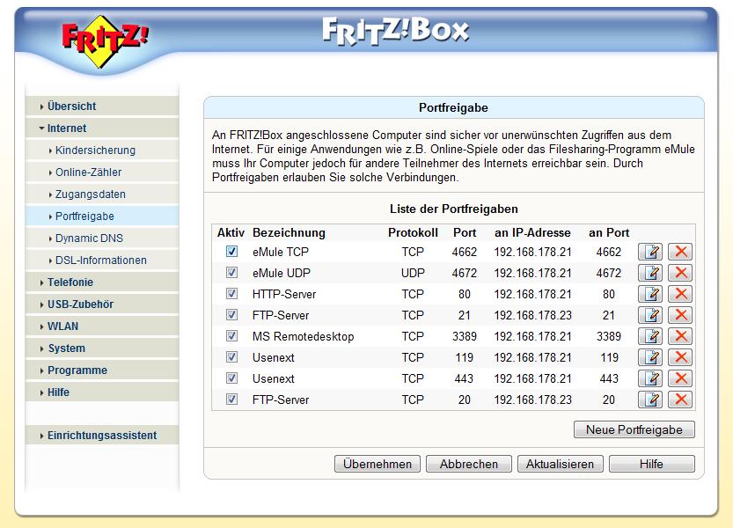This screenshot has height=528, width=733.
Task: Open the Zugangsdaten page
Action: 102,194
